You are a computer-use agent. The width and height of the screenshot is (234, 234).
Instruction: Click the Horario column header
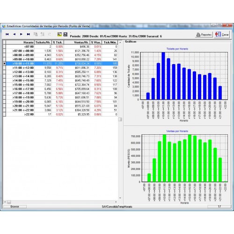point(20,42)
